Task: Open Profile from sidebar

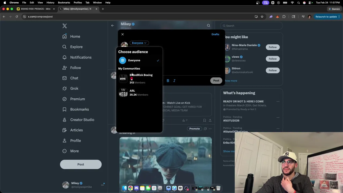Action: pyautogui.click(x=72, y=140)
